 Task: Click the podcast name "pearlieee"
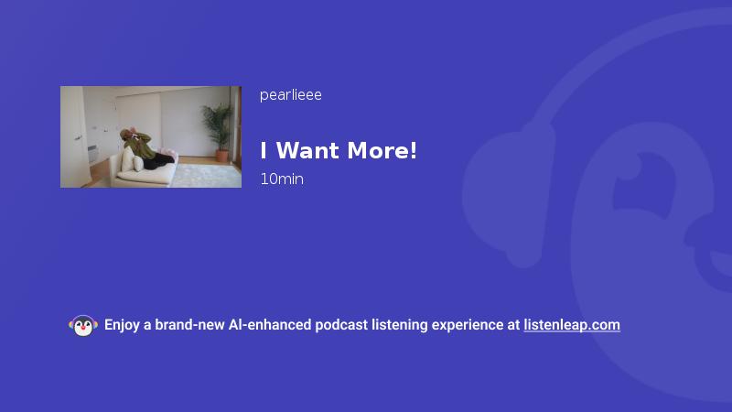290,95
